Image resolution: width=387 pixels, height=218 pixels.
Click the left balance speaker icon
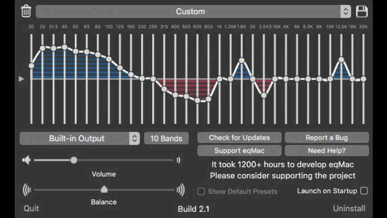tap(27, 190)
